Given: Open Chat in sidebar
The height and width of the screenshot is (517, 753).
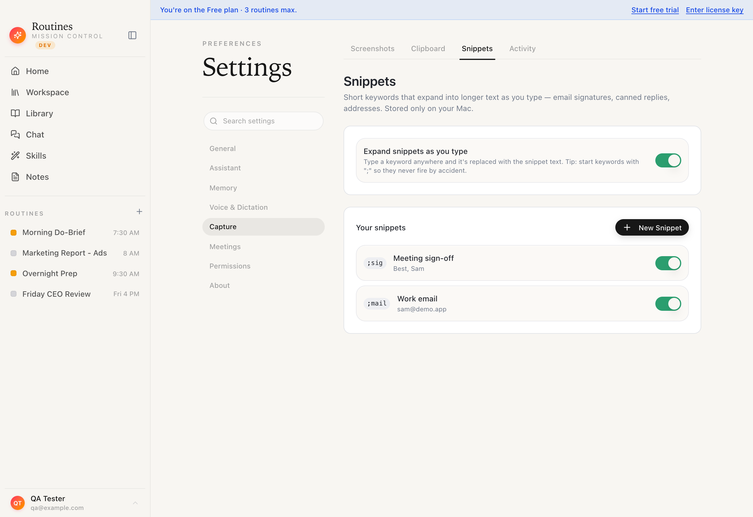Looking at the screenshot, I should 75,135.
